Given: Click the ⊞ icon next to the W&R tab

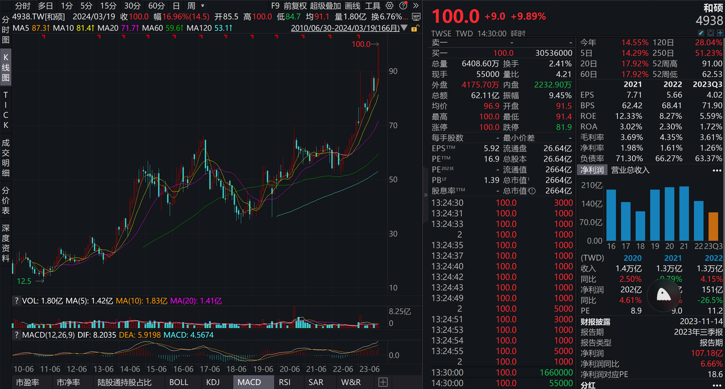Looking at the screenshot, I should point(383,382).
